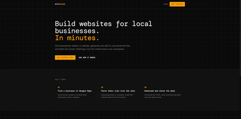The height and width of the screenshot is (119, 241).
Task: Click the 'How It Works' section label
Action: 61,80
